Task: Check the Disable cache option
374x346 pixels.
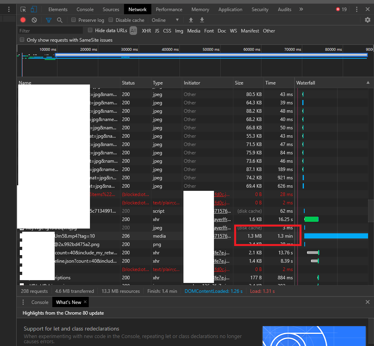Action: point(111,20)
